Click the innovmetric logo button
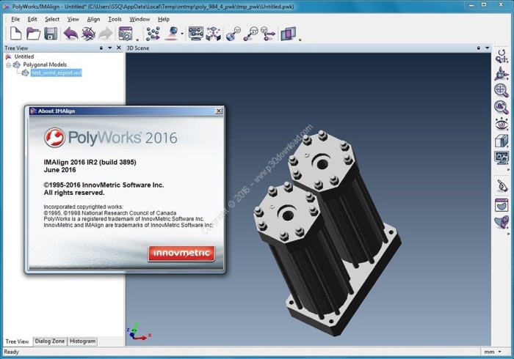The width and height of the screenshot is (514, 359). [x=181, y=253]
